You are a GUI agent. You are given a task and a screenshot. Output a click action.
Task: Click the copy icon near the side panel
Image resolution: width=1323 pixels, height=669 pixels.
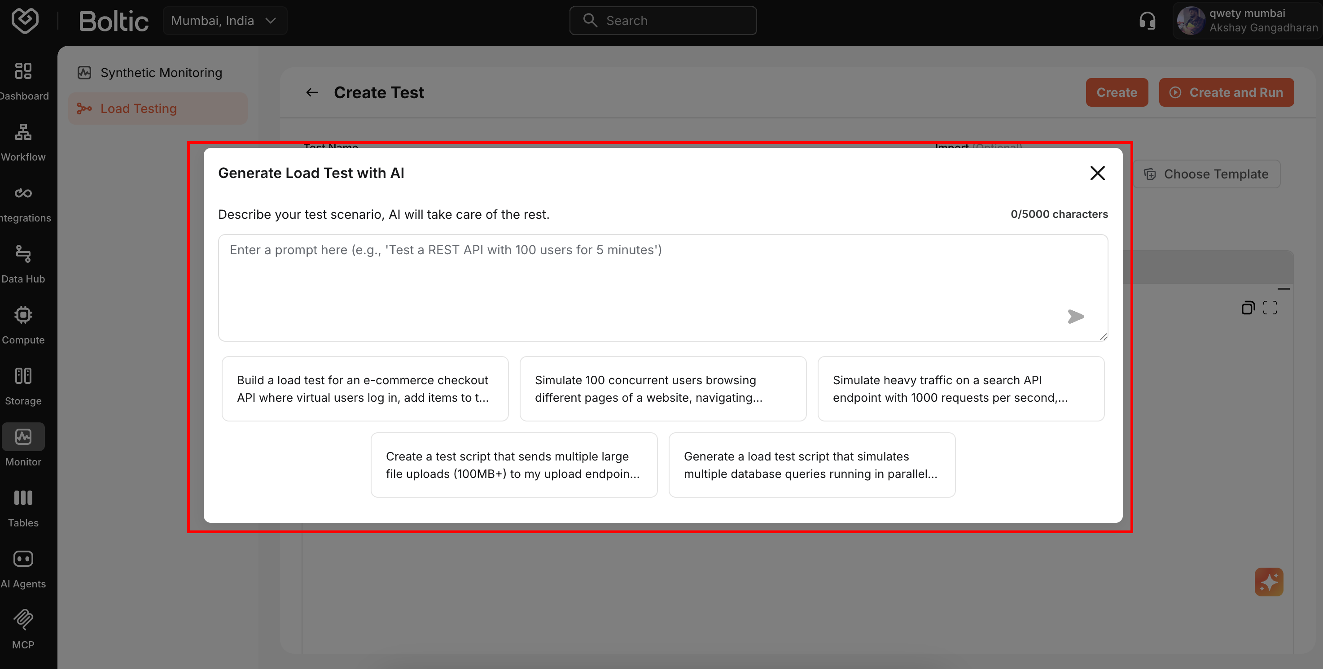[1247, 308]
